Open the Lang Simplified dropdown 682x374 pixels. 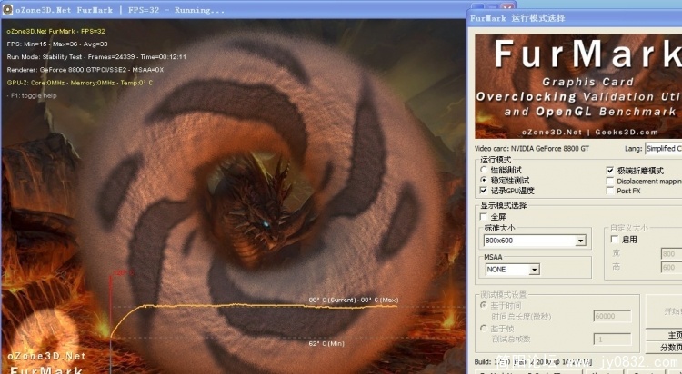click(663, 149)
